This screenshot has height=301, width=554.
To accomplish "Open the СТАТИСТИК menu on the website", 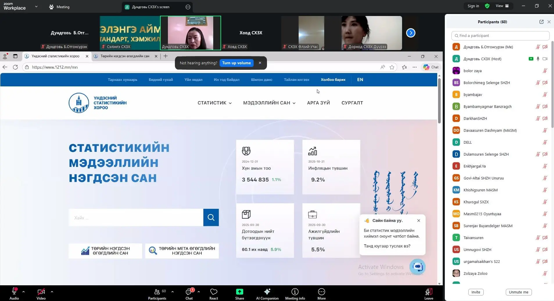I will tap(214, 103).
